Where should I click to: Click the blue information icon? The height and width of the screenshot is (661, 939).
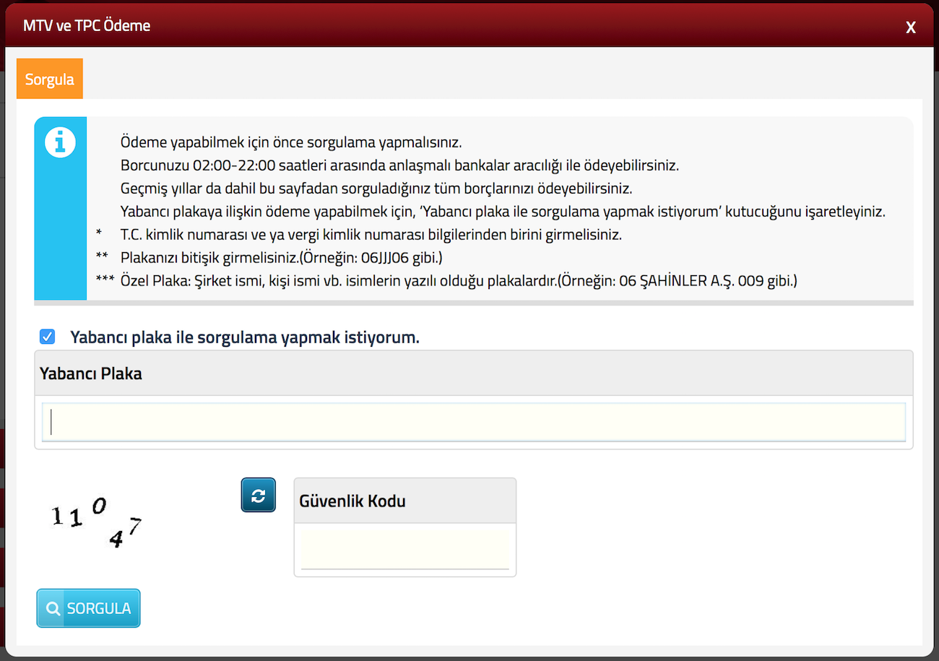pyautogui.click(x=60, y=142)
